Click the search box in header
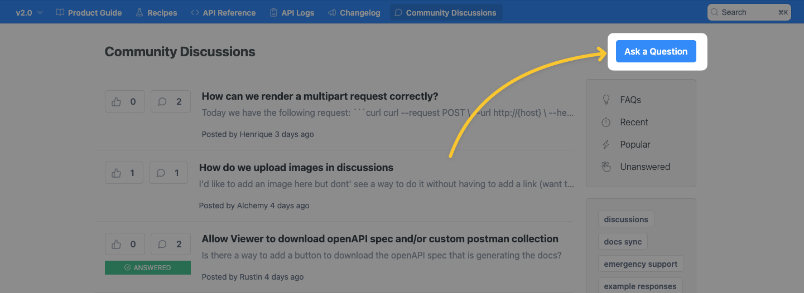 (x=748, y=12)
